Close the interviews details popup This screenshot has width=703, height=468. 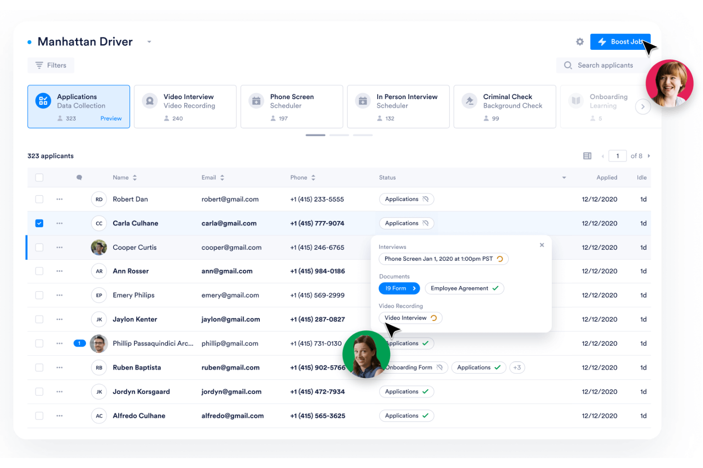(541, 245)
